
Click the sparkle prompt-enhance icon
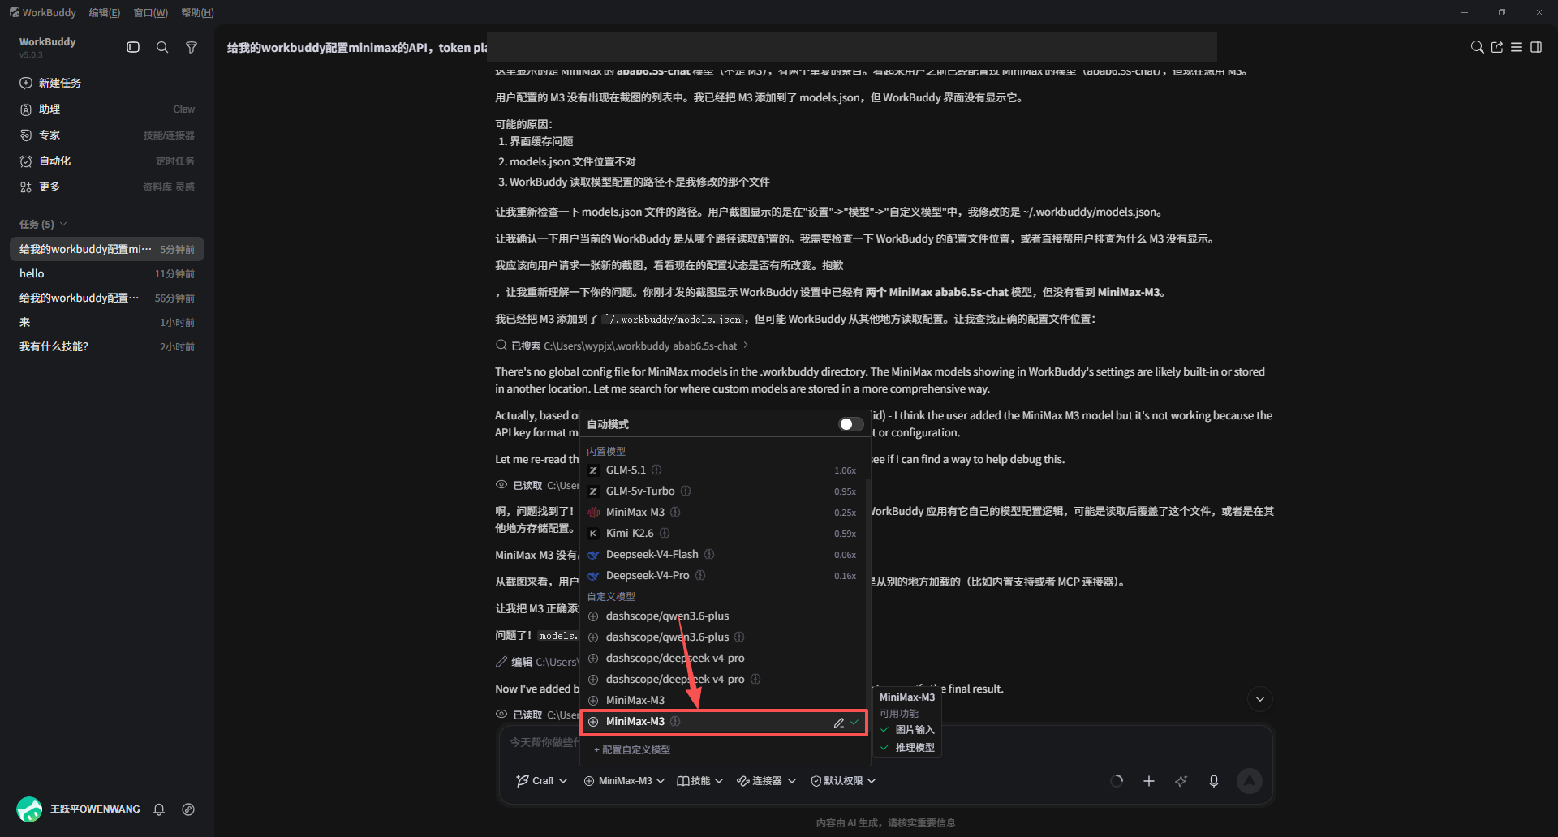coord(1181,781)
